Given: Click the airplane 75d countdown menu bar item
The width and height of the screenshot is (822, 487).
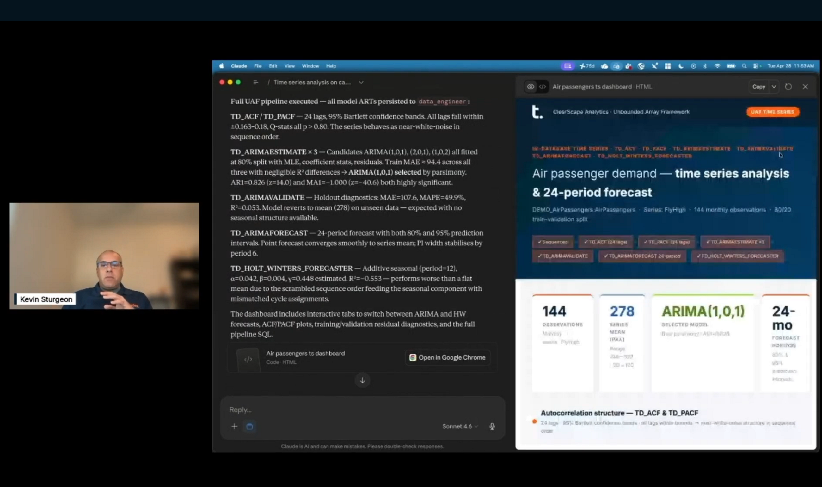Looking at the screenshot, I should coord(587,66).
